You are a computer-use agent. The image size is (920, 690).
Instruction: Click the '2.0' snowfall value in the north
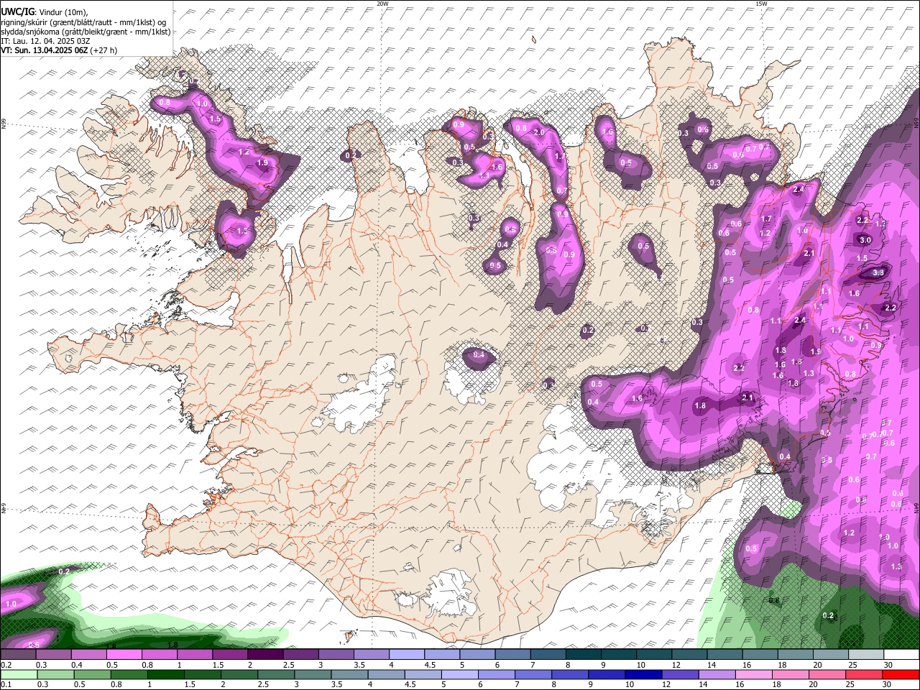point(539,133)
